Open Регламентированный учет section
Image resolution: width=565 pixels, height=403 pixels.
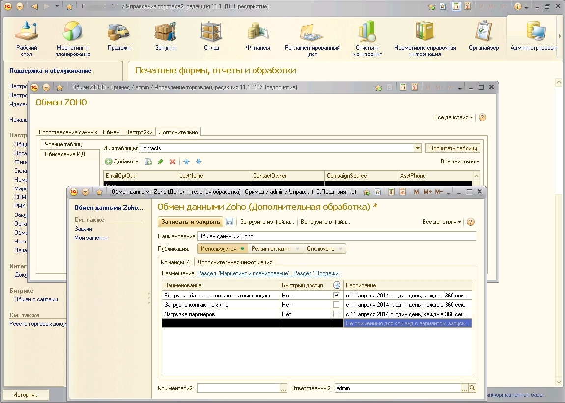tap(312, 39)
